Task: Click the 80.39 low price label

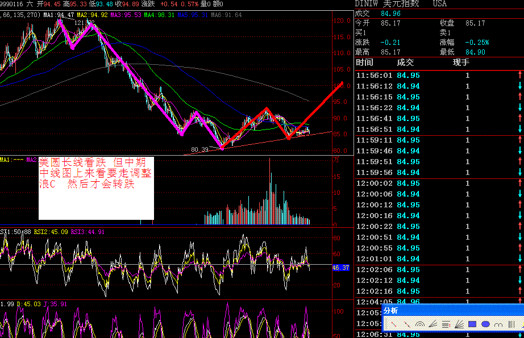Action: point(200,149)
